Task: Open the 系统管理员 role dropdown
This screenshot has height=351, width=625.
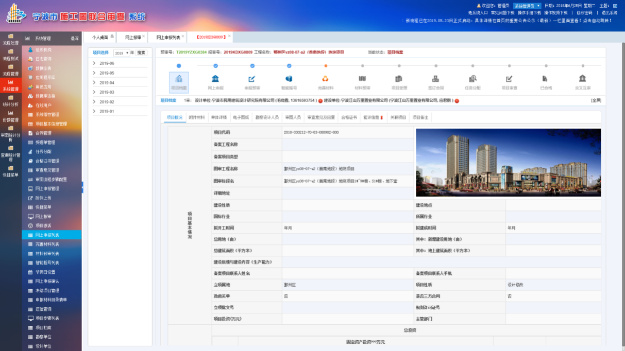Action: coord(527,6)
